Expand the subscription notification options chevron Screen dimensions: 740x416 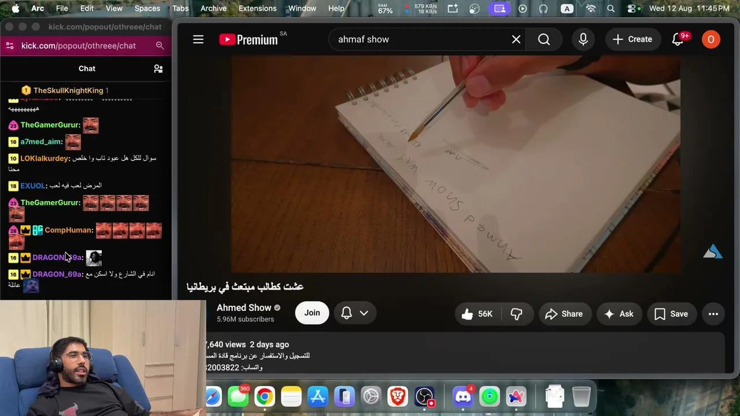pos(364,313)
